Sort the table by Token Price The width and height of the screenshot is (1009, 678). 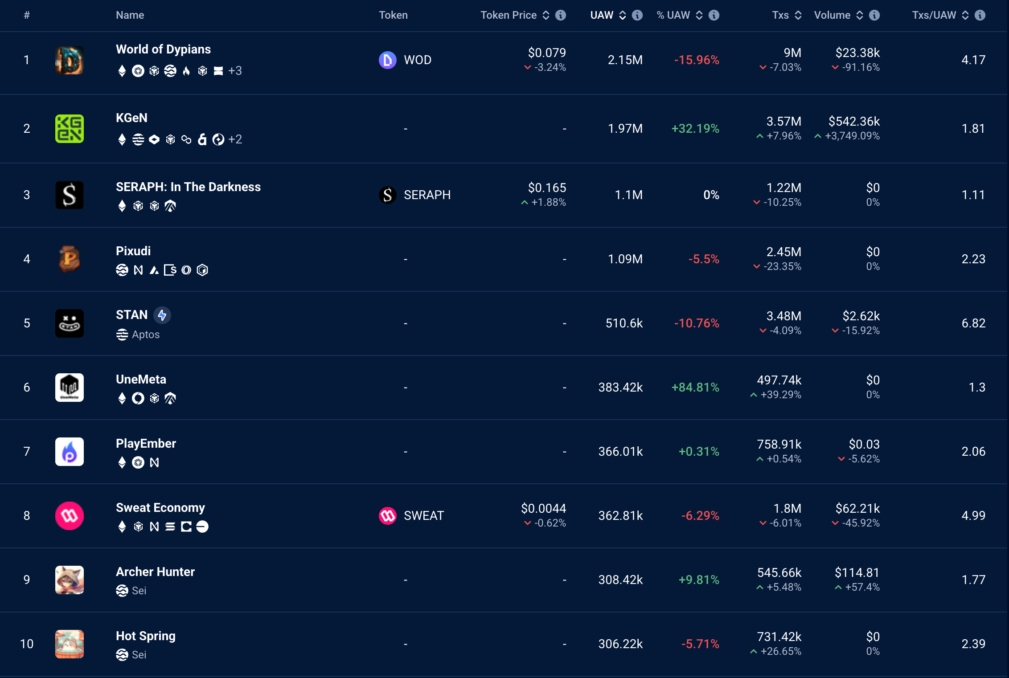(x=546, y=15)
